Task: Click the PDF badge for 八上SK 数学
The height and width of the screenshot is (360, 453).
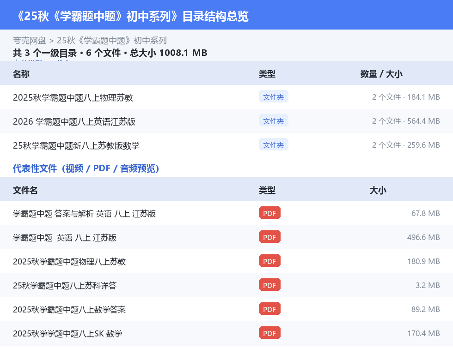Action: [x=269, y=333]
